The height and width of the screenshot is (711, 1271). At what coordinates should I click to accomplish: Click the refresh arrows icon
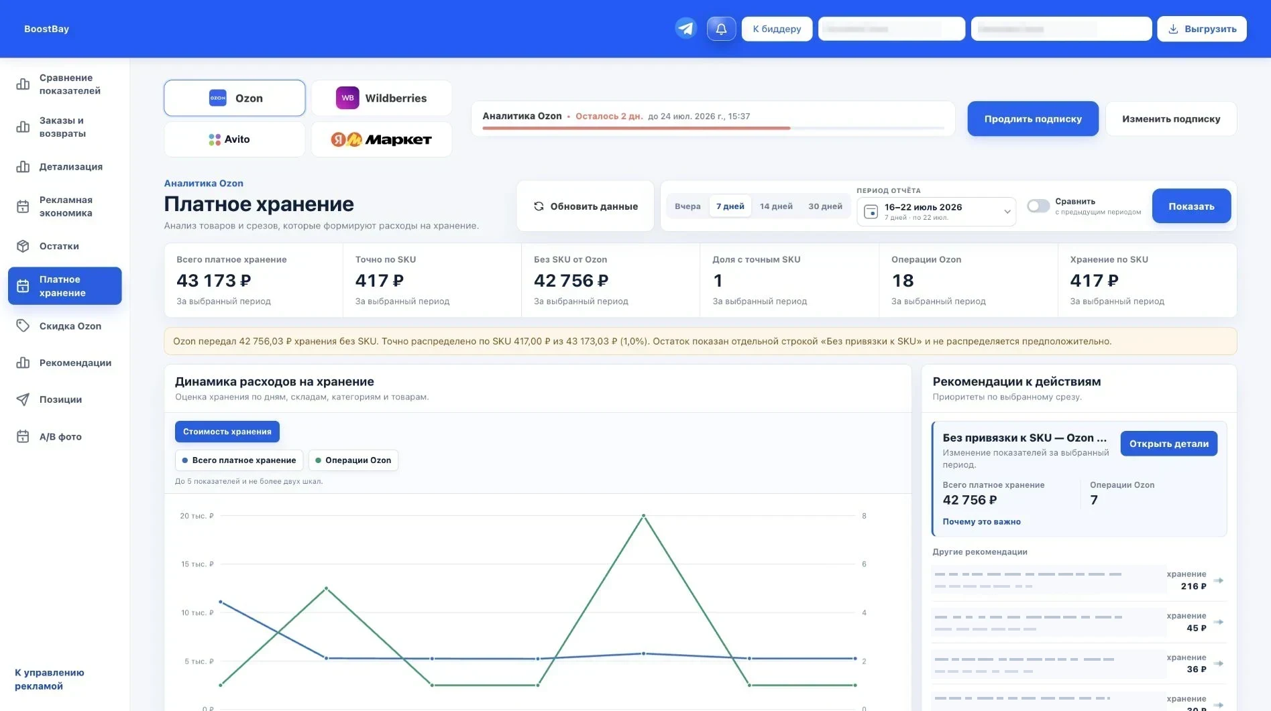pyautogui.click(x=539, y=206)
